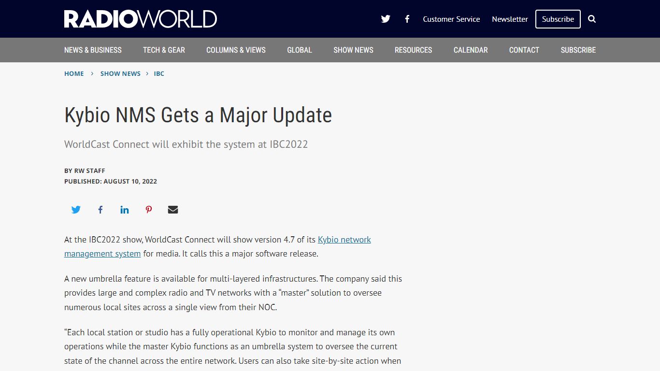Open the Newsletter link
Image resolution: width=660 pixels, height=371 pixels.
tap(510, 19)
